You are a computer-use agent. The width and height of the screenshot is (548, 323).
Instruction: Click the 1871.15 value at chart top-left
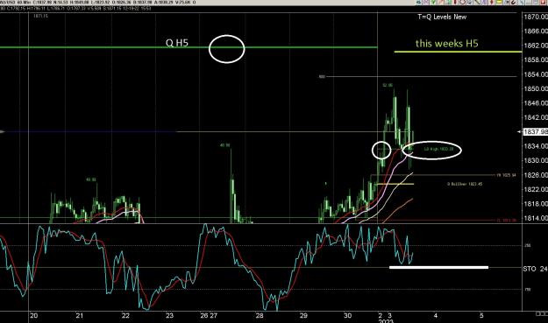coord(41,16)
